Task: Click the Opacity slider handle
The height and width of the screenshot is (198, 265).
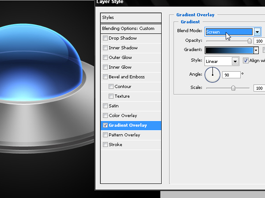Action: point(250,41)
